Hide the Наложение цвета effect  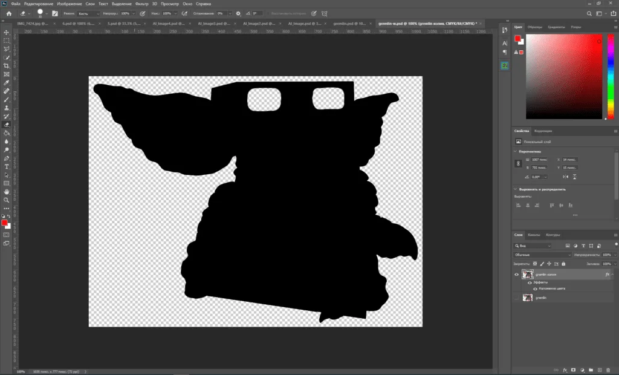[535, 289]
